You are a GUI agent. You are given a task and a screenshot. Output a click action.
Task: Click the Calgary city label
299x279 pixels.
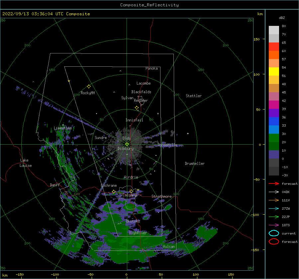click(x=130, y=195)
